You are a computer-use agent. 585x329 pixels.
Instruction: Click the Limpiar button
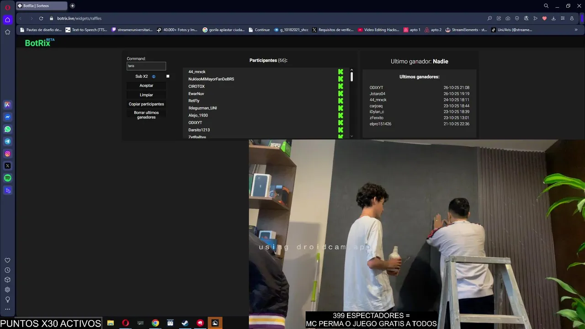coord(146,95)
